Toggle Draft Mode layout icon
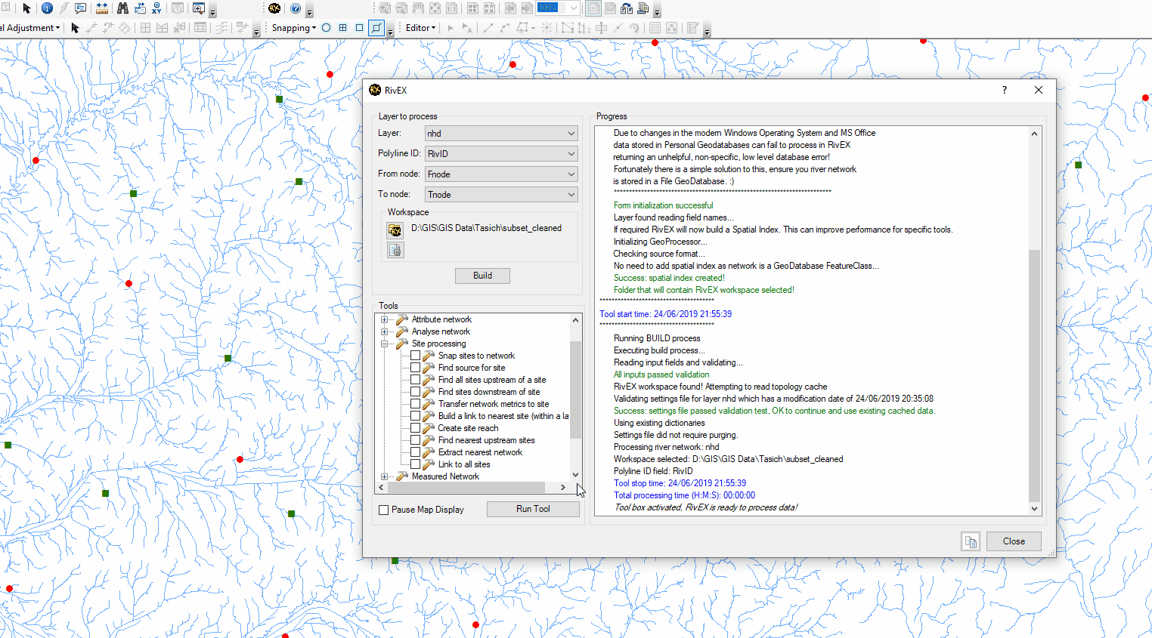This screenshot has width=1152, height=638. coord(593,8)
